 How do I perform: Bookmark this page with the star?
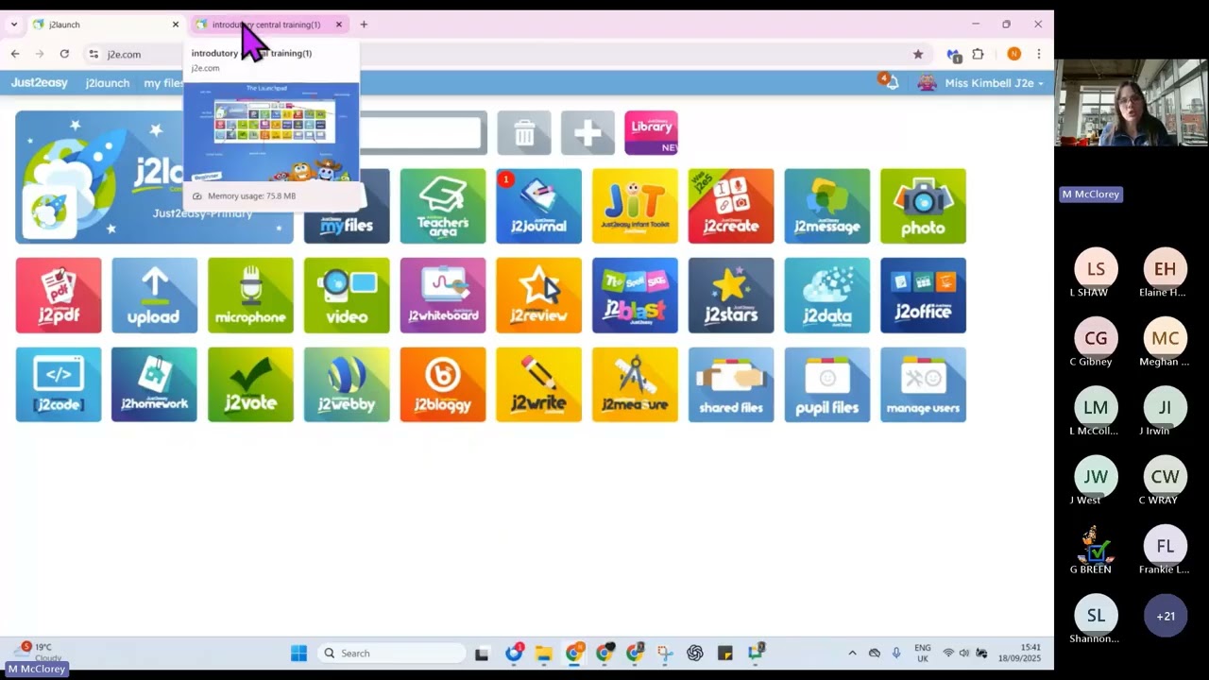pos(918,54)
